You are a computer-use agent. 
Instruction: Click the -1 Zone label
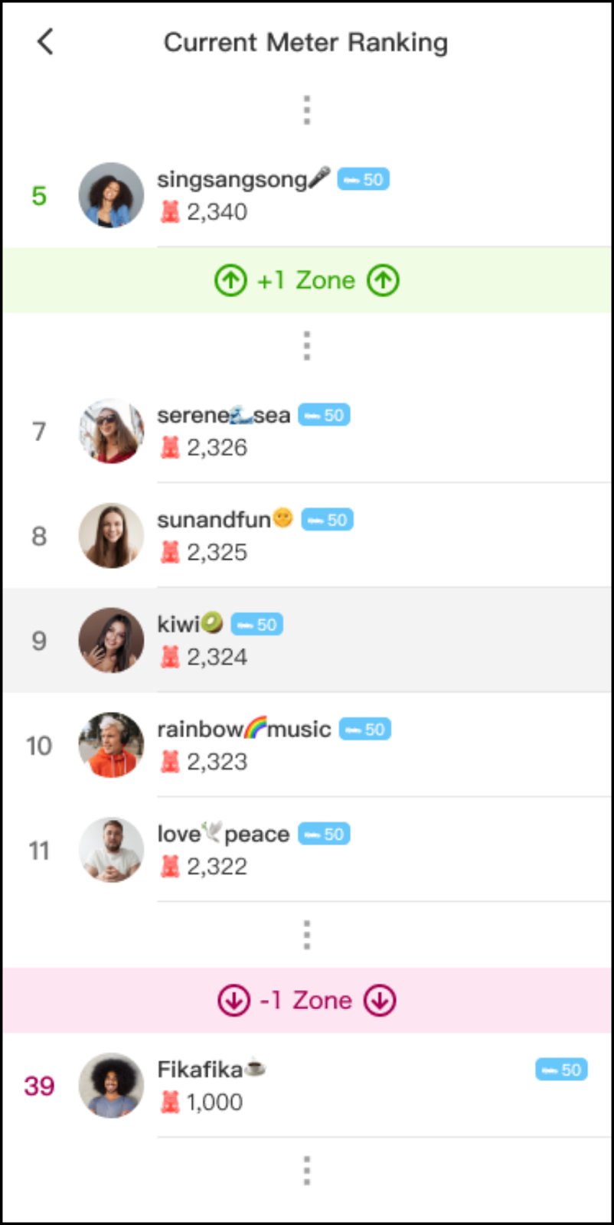(306, 1000)
